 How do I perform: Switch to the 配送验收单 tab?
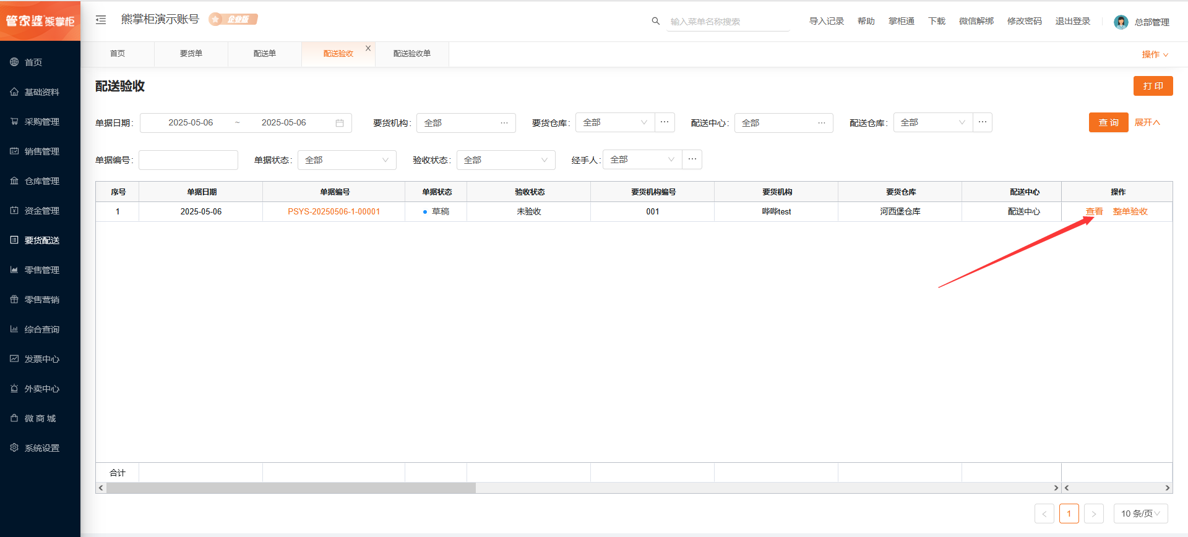412,54
